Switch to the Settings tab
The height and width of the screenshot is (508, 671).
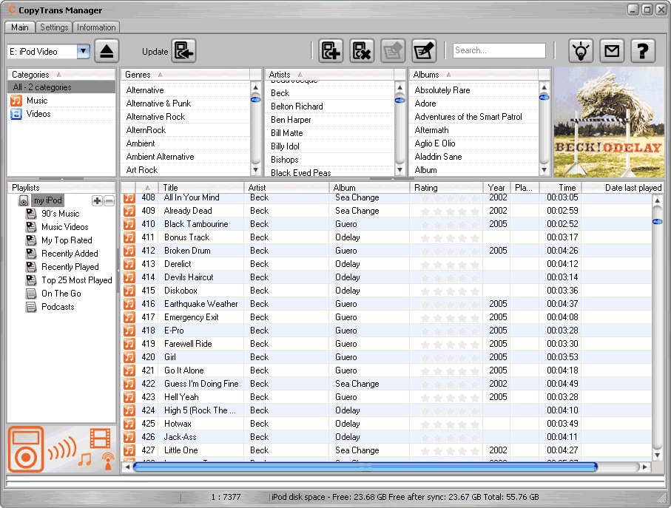[x=54, y=27]
